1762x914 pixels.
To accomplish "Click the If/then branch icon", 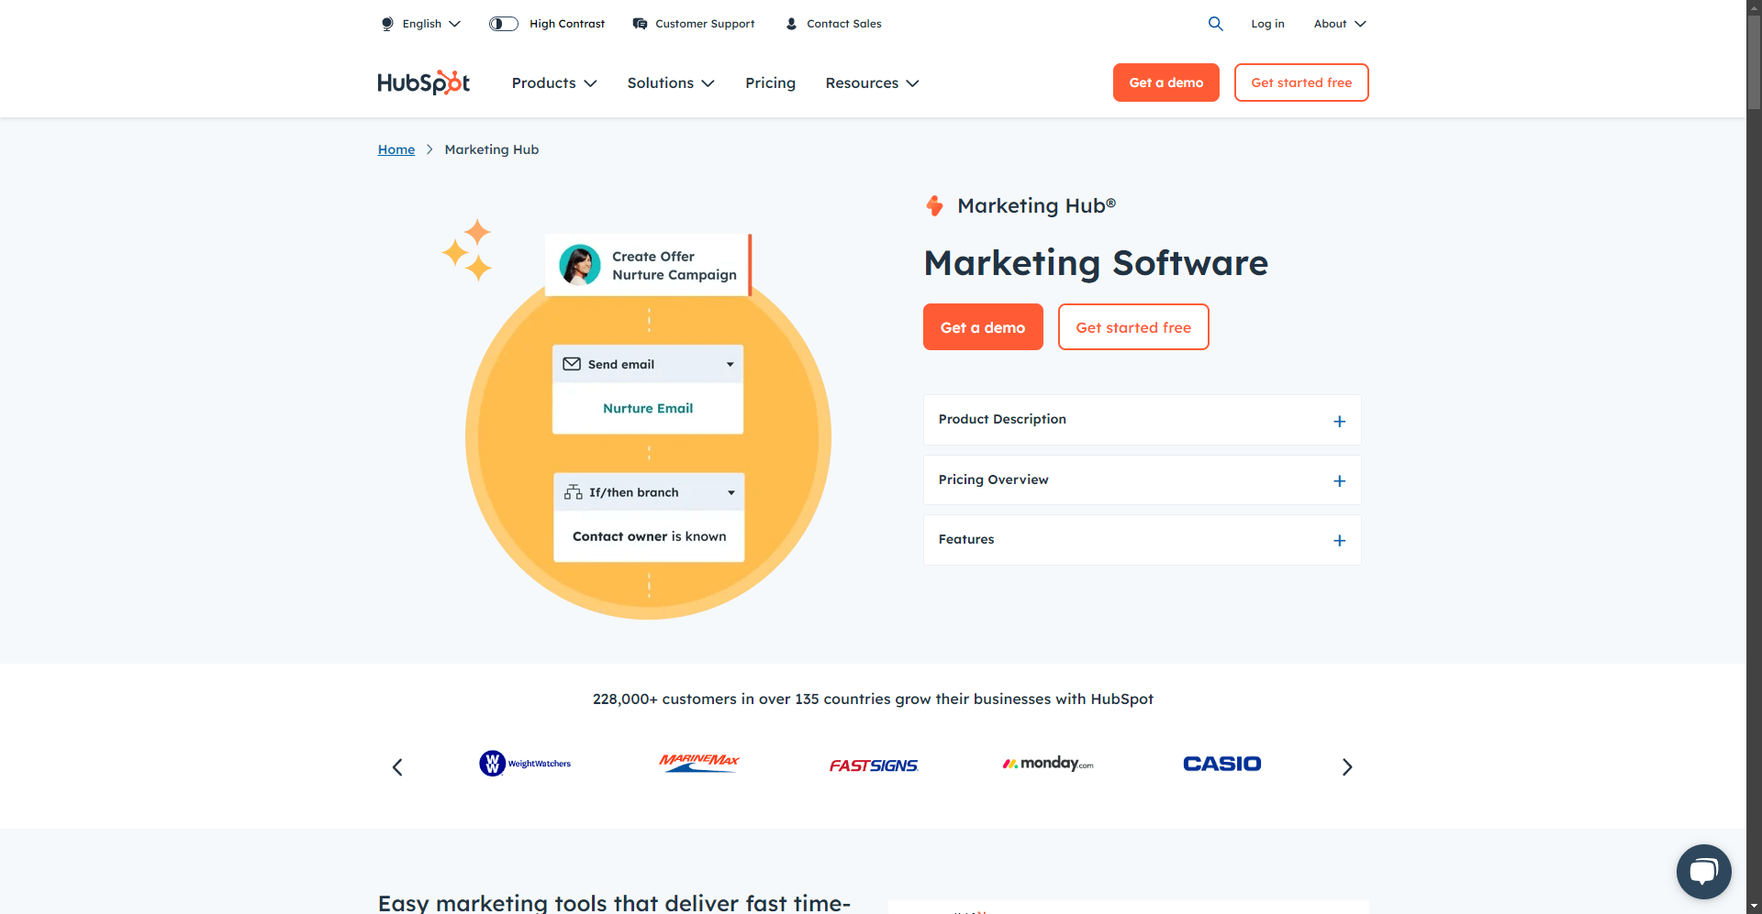I will click(574, 492).
